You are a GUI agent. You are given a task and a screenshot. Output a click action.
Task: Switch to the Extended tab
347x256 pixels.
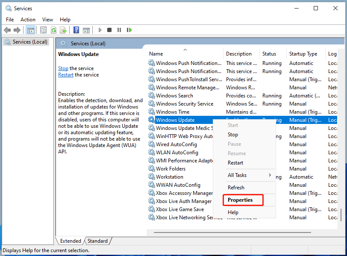pos(71,241)
